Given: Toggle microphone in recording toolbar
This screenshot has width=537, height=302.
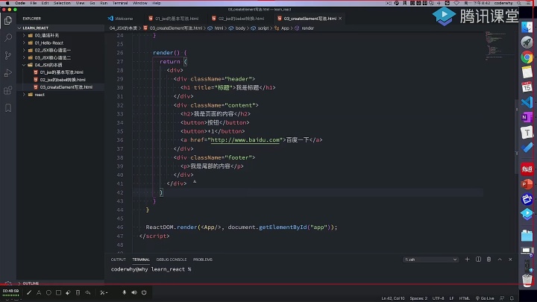Looking at the screenshot, I should pos(125,292).
